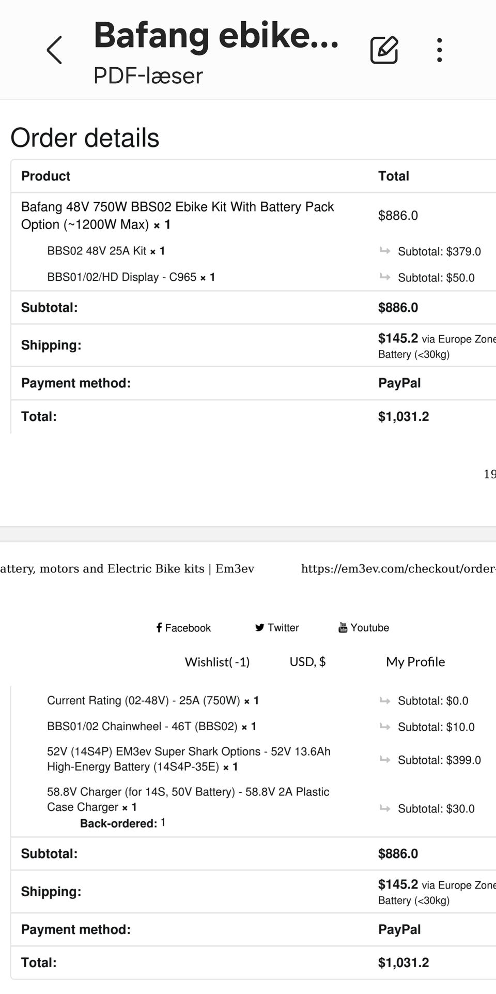Screen dimensions: 496x994
Task: Click the 52V EM3ev Super Shark battery item
Action: click(189, 759)
